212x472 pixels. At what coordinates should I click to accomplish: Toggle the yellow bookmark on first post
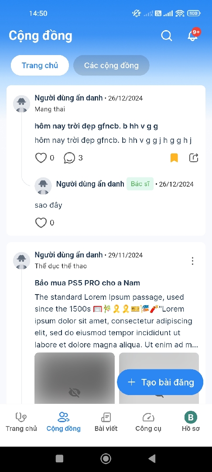click(174, 158)
